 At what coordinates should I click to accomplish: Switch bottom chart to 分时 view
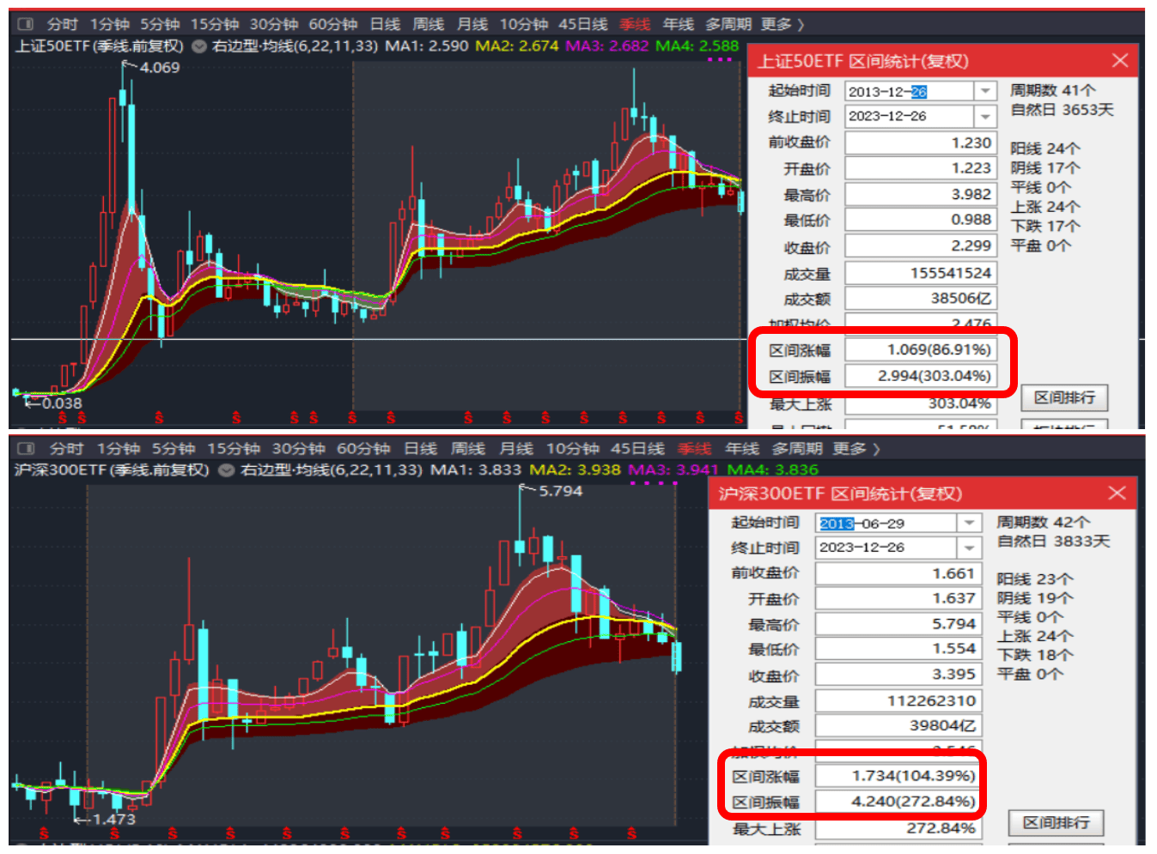(x=66, y=448)
